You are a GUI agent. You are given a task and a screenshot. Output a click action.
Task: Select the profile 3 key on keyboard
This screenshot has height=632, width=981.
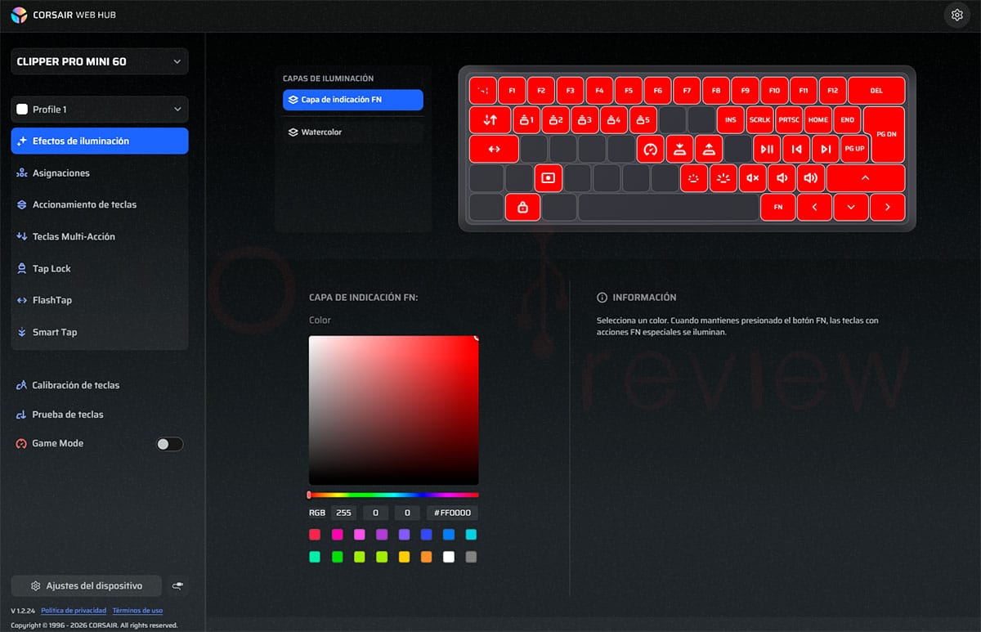coord(585,119)
